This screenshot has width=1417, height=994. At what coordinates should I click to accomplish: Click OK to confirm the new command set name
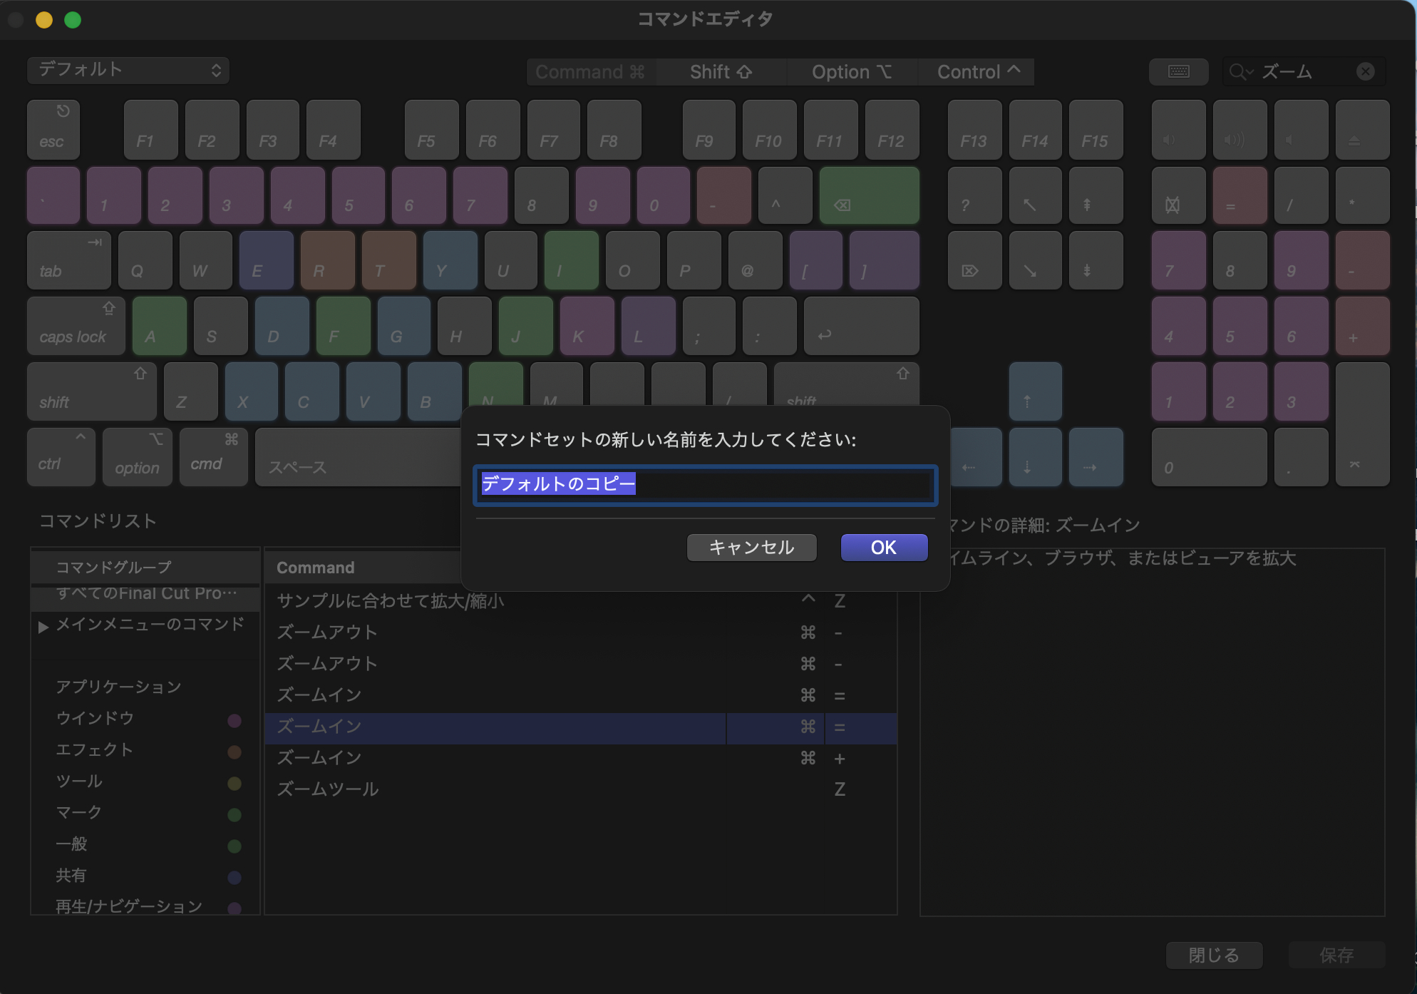tap(883, 548)
